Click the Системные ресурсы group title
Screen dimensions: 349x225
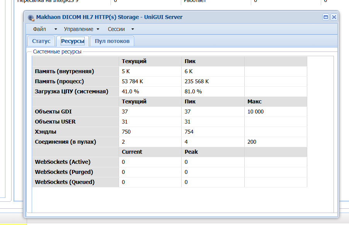click(x=57, y=52)
